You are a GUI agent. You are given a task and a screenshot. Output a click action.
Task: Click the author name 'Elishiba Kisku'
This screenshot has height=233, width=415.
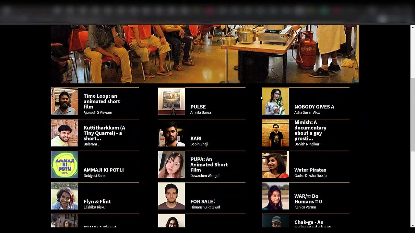pyautogui.click(x=95, y=207)
